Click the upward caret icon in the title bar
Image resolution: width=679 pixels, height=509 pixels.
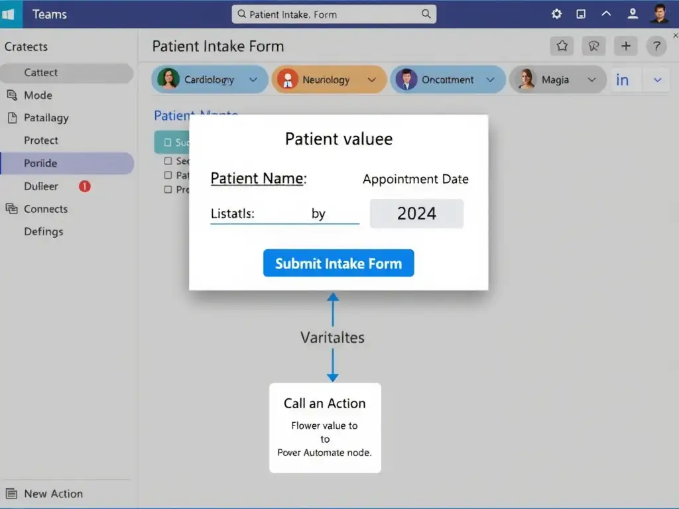[606, 13]
